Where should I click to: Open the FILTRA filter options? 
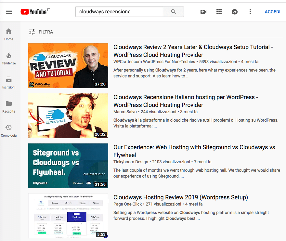[41, 32]
